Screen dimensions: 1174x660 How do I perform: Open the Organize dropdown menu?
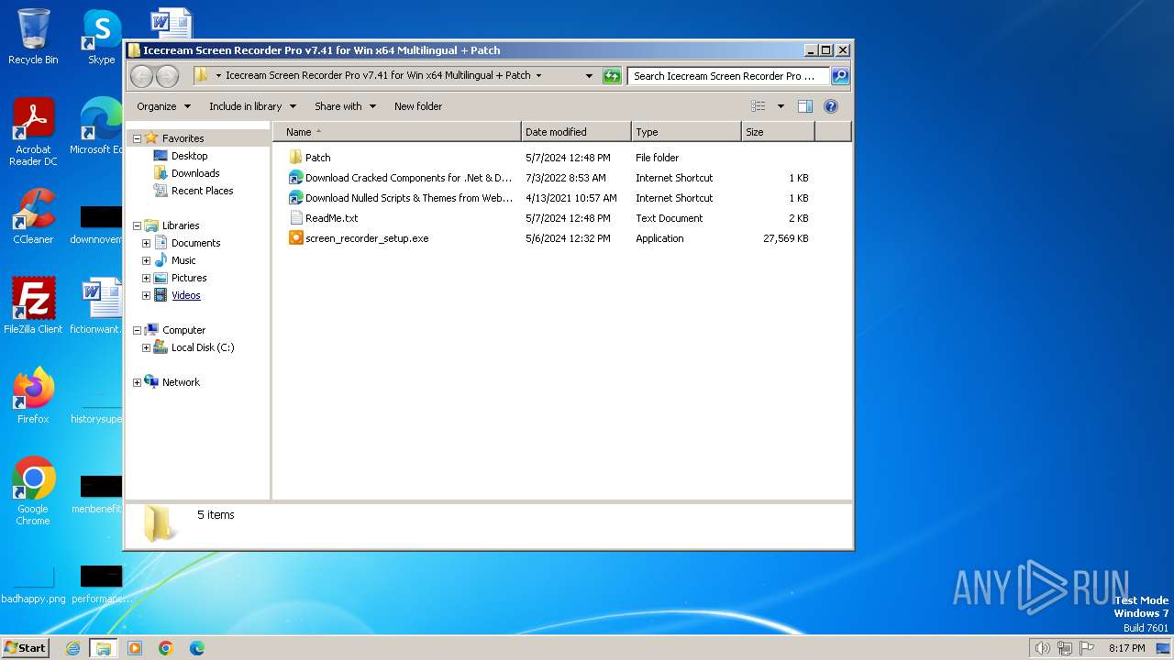pos(164,106)
